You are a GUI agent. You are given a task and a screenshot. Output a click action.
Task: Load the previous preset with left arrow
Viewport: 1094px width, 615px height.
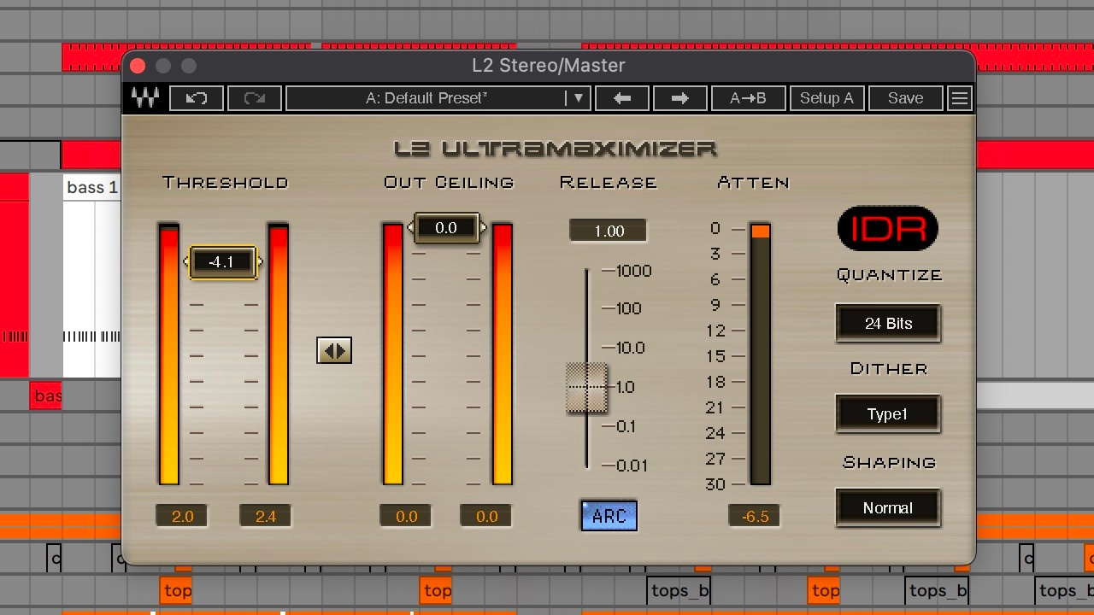click(622, 98)
